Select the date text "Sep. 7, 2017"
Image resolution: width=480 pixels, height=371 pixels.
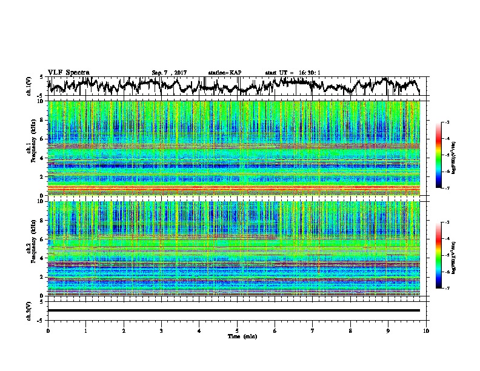click(169, 73)
